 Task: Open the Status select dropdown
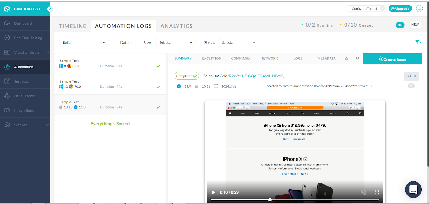(238, 43)
